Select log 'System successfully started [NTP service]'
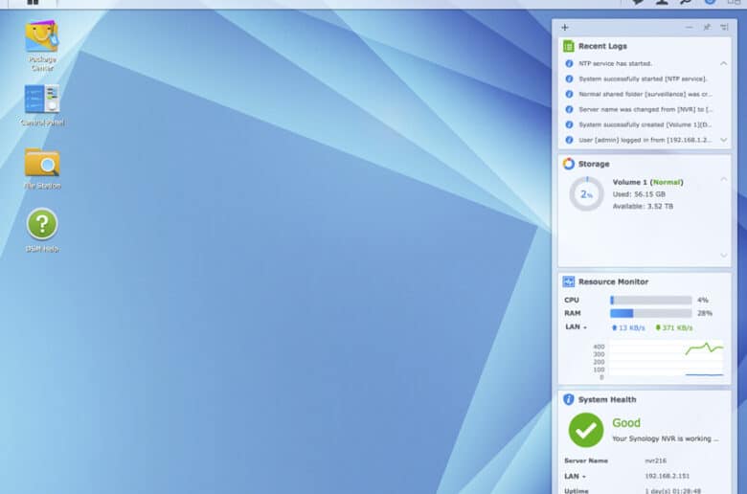This screenshot has width=747, height=494. coord(643,79)
